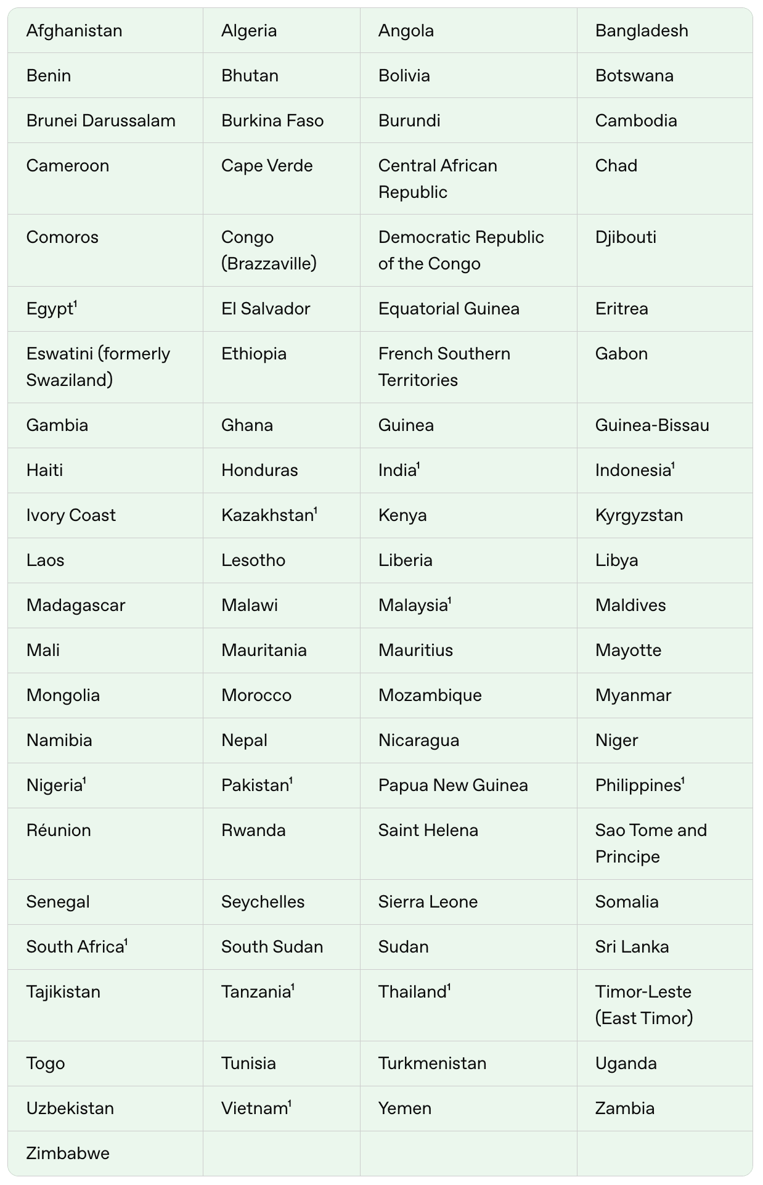
Task: Click the Timor-Leste (East Timor) entry
Action: [x=643, y=1005]
